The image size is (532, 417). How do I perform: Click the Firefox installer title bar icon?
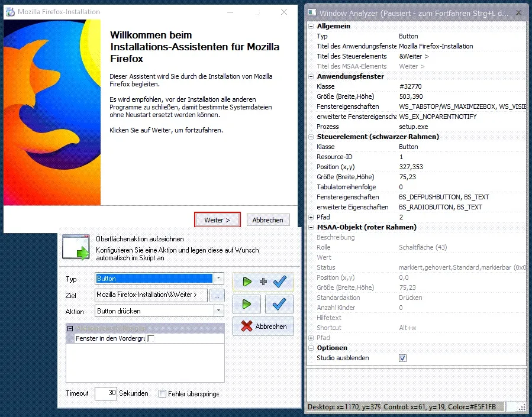tap(10, 12)
